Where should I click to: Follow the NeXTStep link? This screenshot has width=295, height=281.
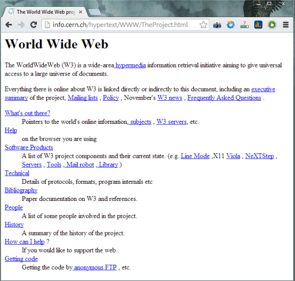260,156
